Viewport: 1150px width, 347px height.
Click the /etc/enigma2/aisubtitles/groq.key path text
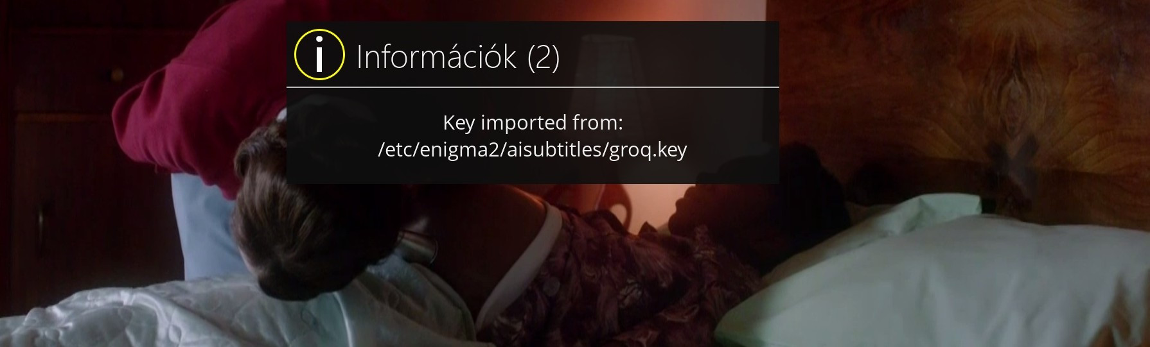click(x=533, y=149)
